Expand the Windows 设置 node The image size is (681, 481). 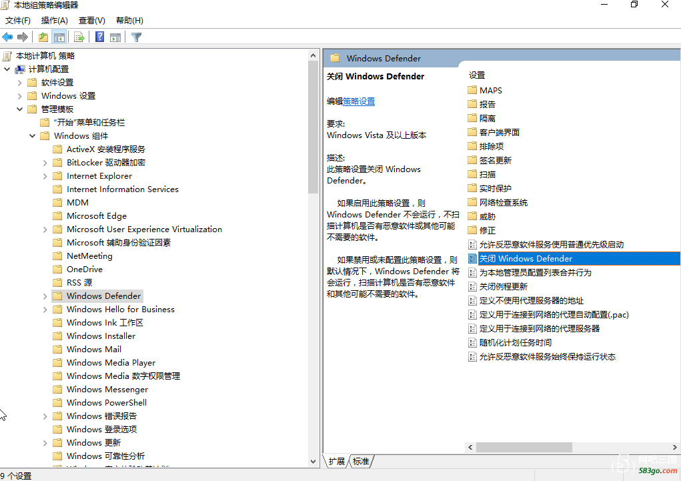point(19,96)
